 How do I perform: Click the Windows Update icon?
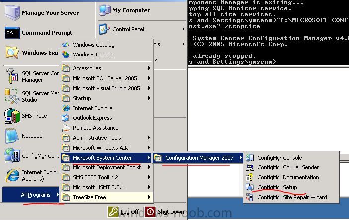(x=66, y=55)
